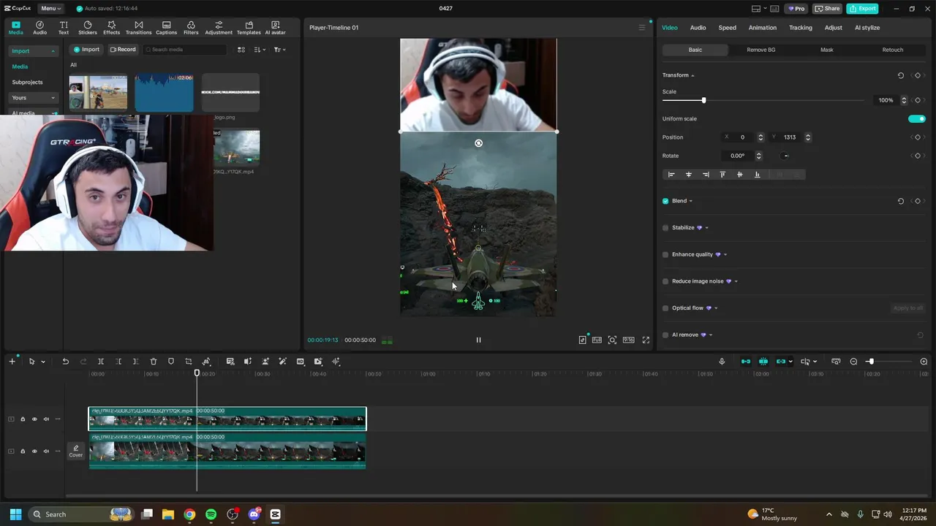This screenshot has height=526, width=936.
Task: Mute the top video track
Action: click(46, 419)
